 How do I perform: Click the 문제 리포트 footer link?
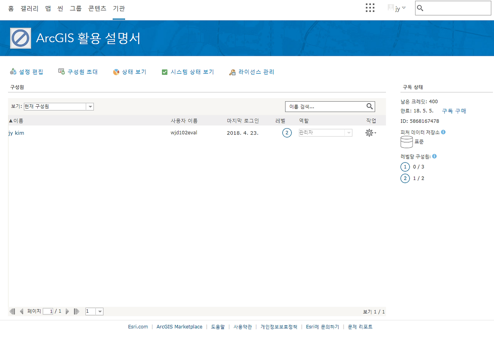[360, 327]
